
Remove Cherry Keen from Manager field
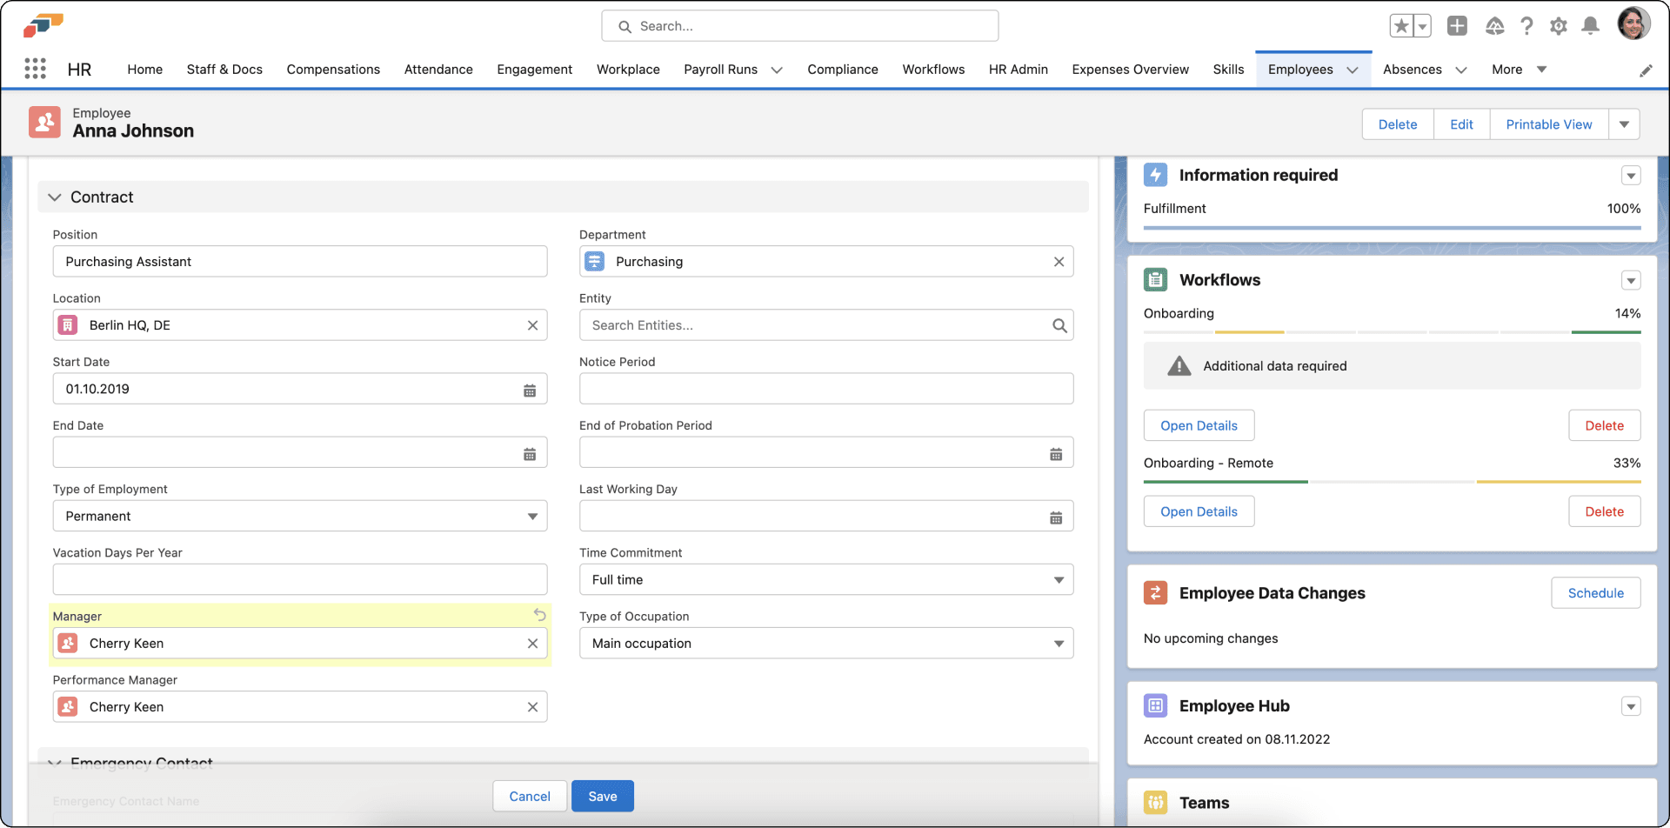click(532, 644)
